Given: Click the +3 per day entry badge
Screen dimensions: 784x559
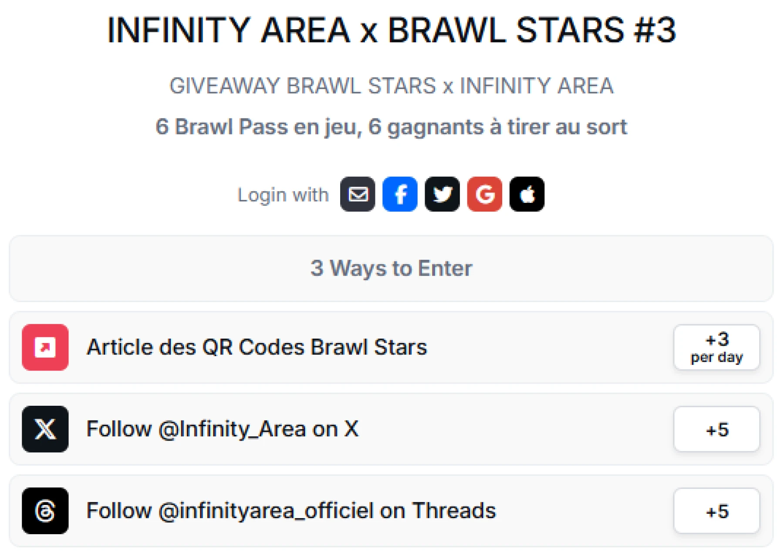Looking at the screenshot, I should click(x=716, y=347).
